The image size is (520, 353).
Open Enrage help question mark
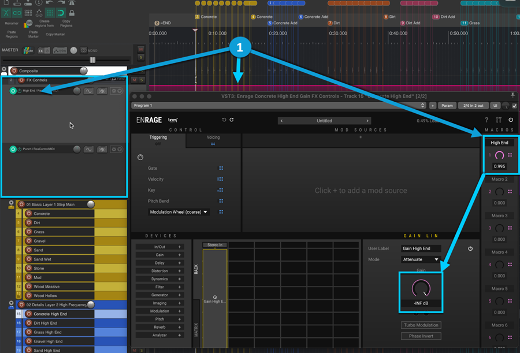(486, 120)
